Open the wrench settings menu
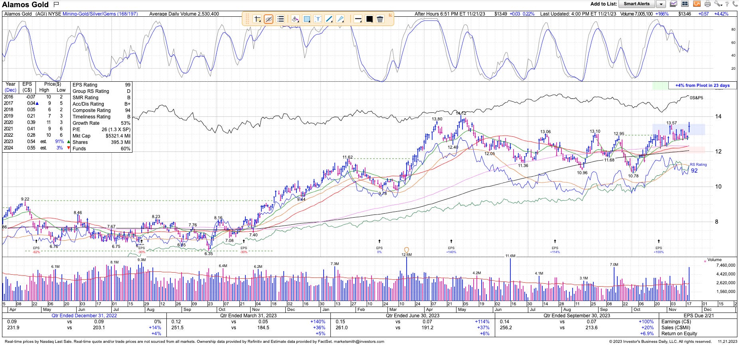The width and height of the screenshot is (739, 346). pyautogui.click(x=718, y=4)
